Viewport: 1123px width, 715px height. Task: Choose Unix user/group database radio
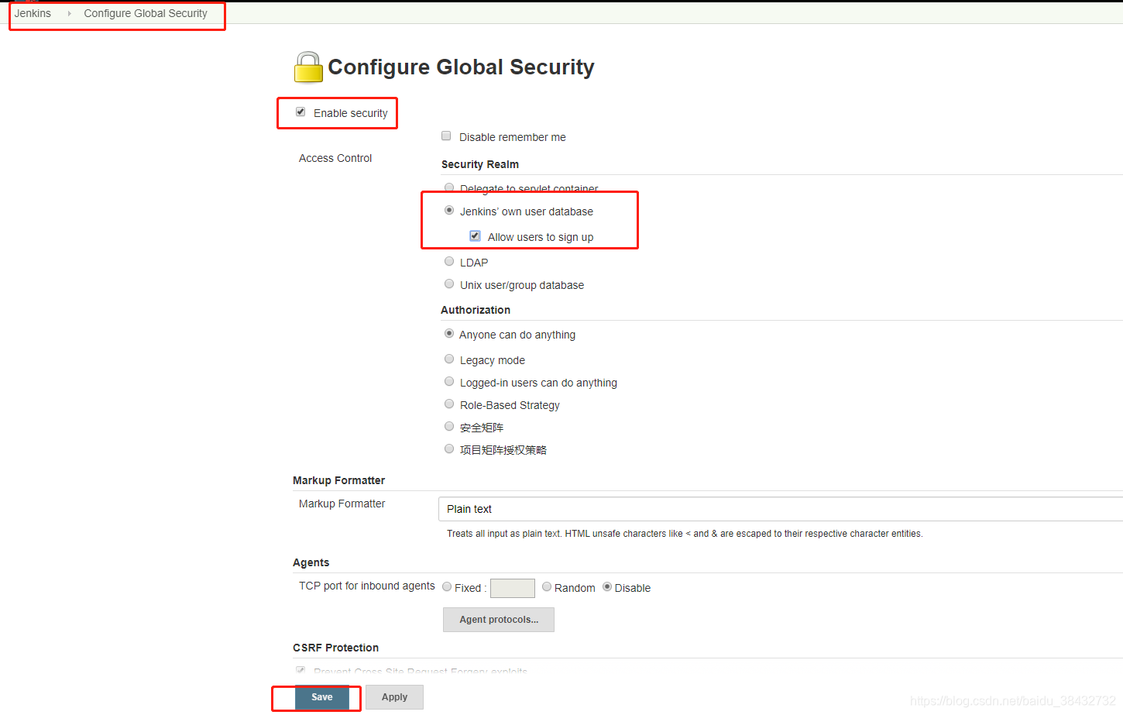pos(449,284)
